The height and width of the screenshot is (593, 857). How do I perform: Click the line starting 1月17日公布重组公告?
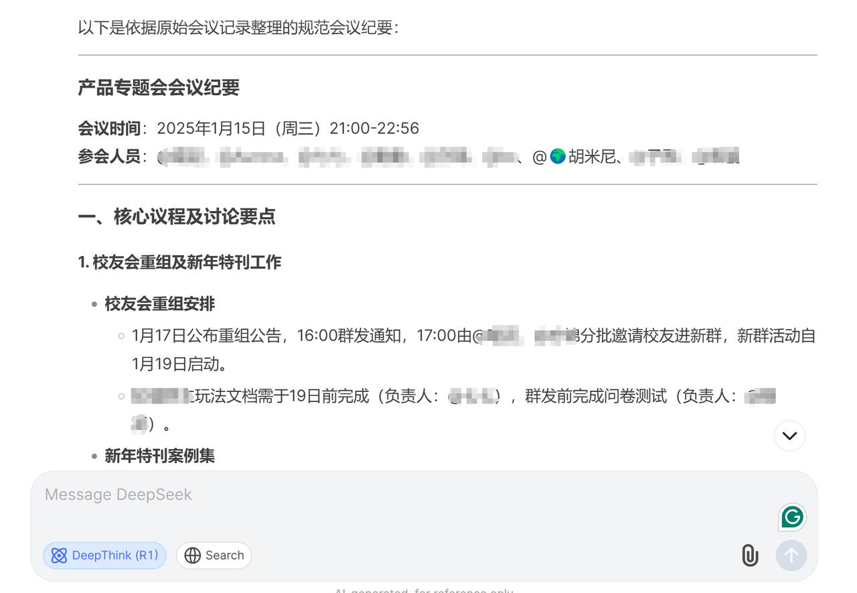coord(473,336)
